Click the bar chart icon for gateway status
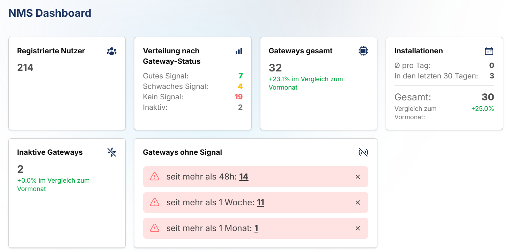The image size is (510, 252). (239, 51)
